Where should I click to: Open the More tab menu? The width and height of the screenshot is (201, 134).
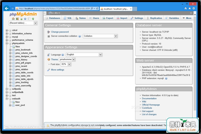click(x=187, y=18)
